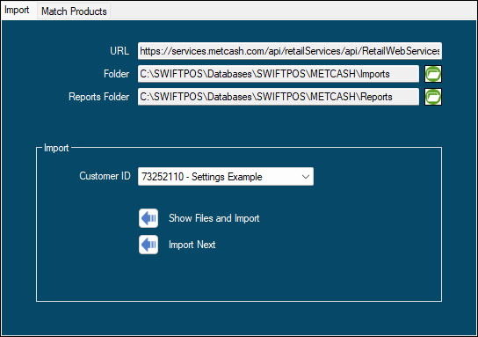Click the URL label
The height and width of the screenshot is (337, 478).
tap(119, 51)
